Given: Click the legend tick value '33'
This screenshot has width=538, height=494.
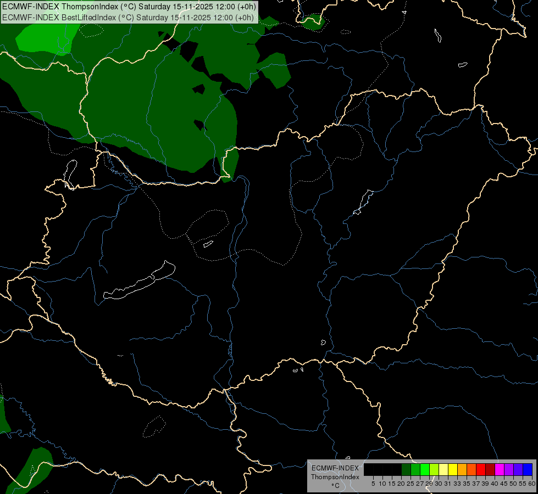Looking at the screenshot, I should pos(457,484).
